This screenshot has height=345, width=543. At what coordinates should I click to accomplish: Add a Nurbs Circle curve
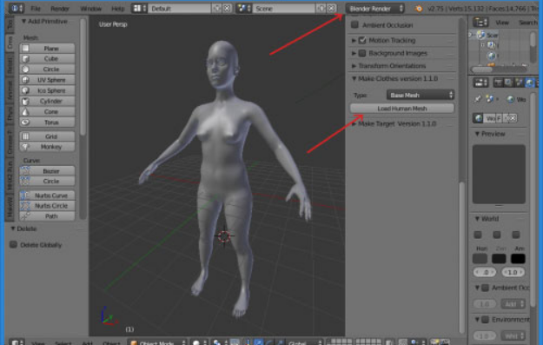tap(47, 206)
